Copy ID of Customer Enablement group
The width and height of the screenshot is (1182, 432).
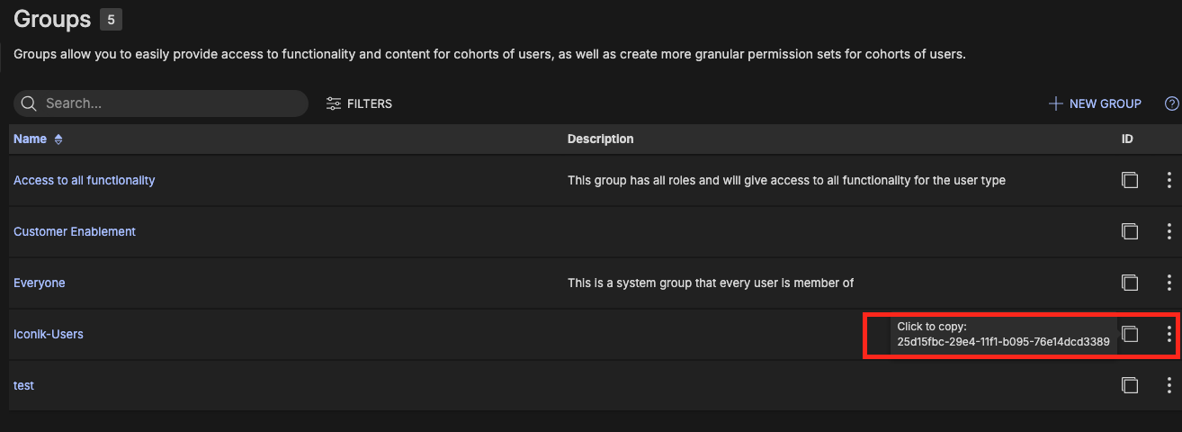[x=1130, y=231]
